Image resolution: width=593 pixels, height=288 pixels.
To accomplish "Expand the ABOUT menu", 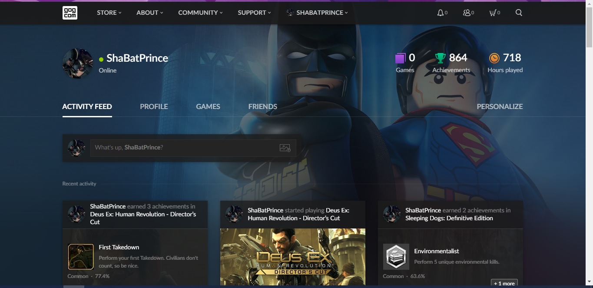I will [x=150, y=13].
